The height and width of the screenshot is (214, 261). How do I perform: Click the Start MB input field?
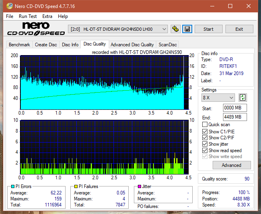click(x=235, y=108)
